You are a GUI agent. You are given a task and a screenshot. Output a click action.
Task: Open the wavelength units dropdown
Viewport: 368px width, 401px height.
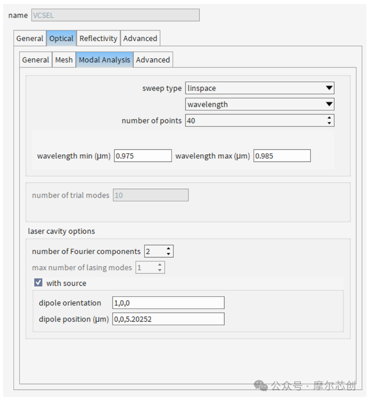[260, 104]
